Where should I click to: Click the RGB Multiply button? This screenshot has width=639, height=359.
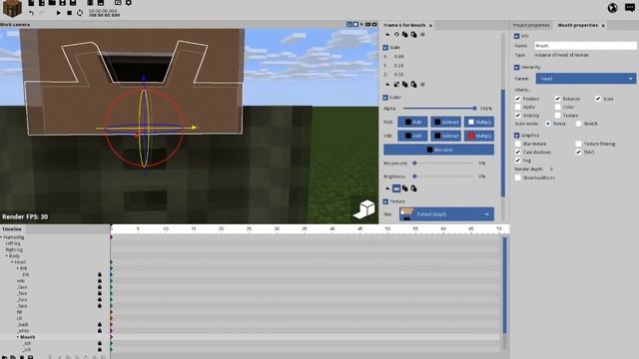pos(479,122)
